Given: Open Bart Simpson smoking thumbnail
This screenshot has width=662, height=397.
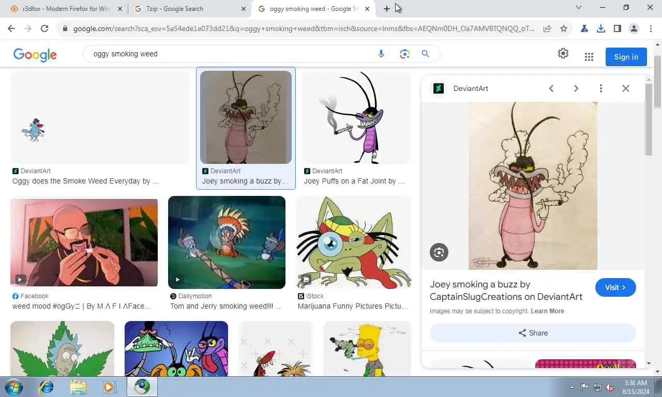Looking at the screenshot, I should tap(367, 348).
